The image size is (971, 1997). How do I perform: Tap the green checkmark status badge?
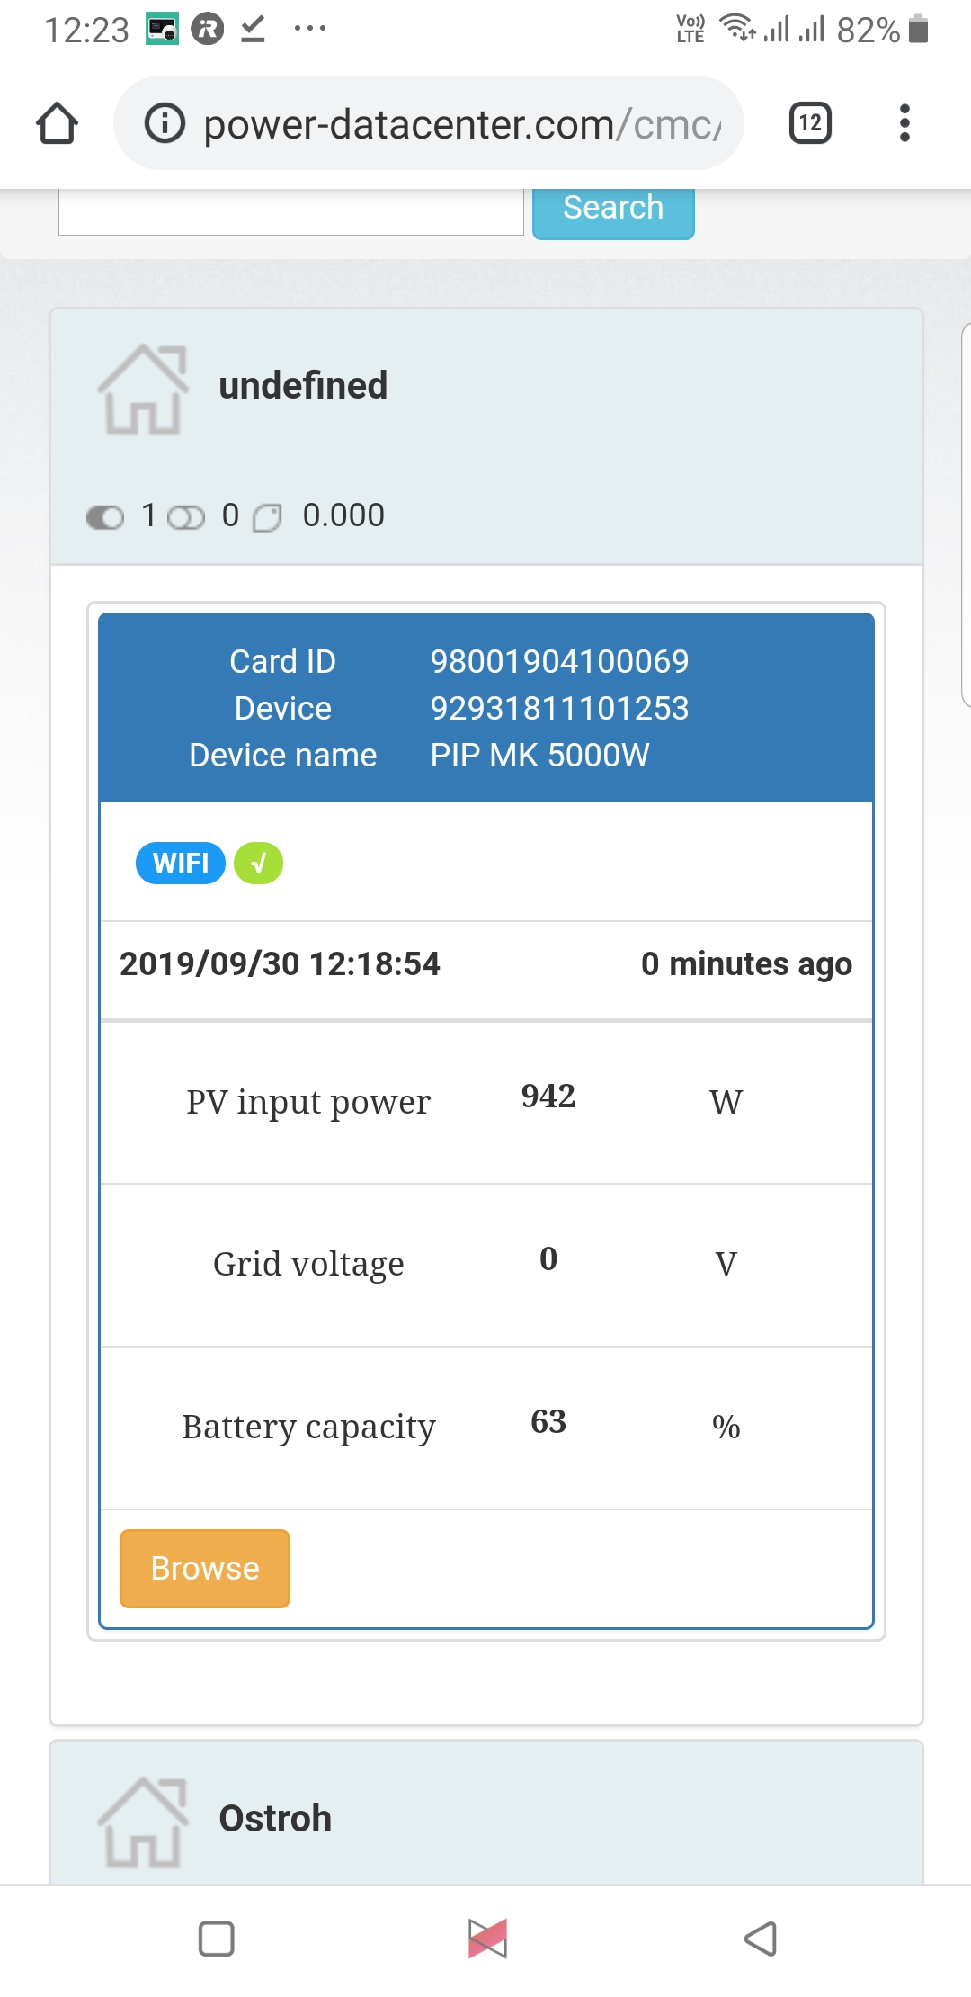258,864
